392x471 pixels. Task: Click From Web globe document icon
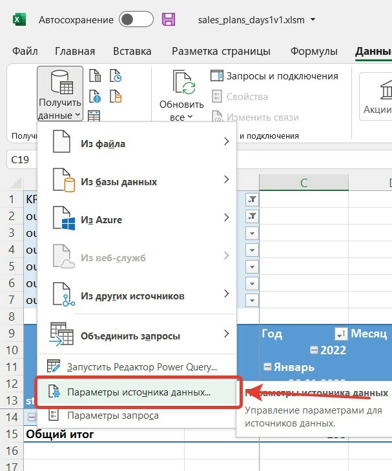click(x=95, y=96)
